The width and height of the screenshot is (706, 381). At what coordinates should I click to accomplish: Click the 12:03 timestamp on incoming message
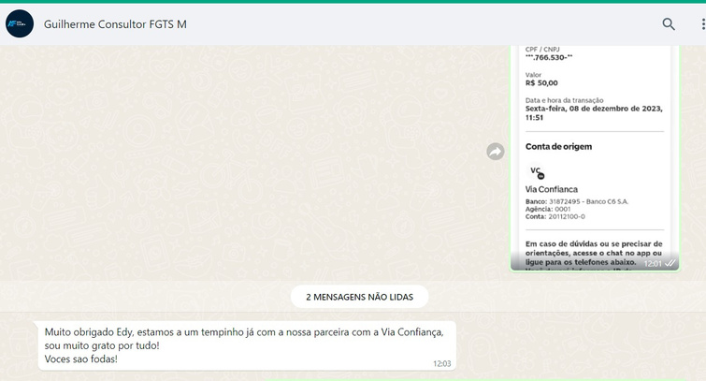pyautogui.click(x=441, y=363)
